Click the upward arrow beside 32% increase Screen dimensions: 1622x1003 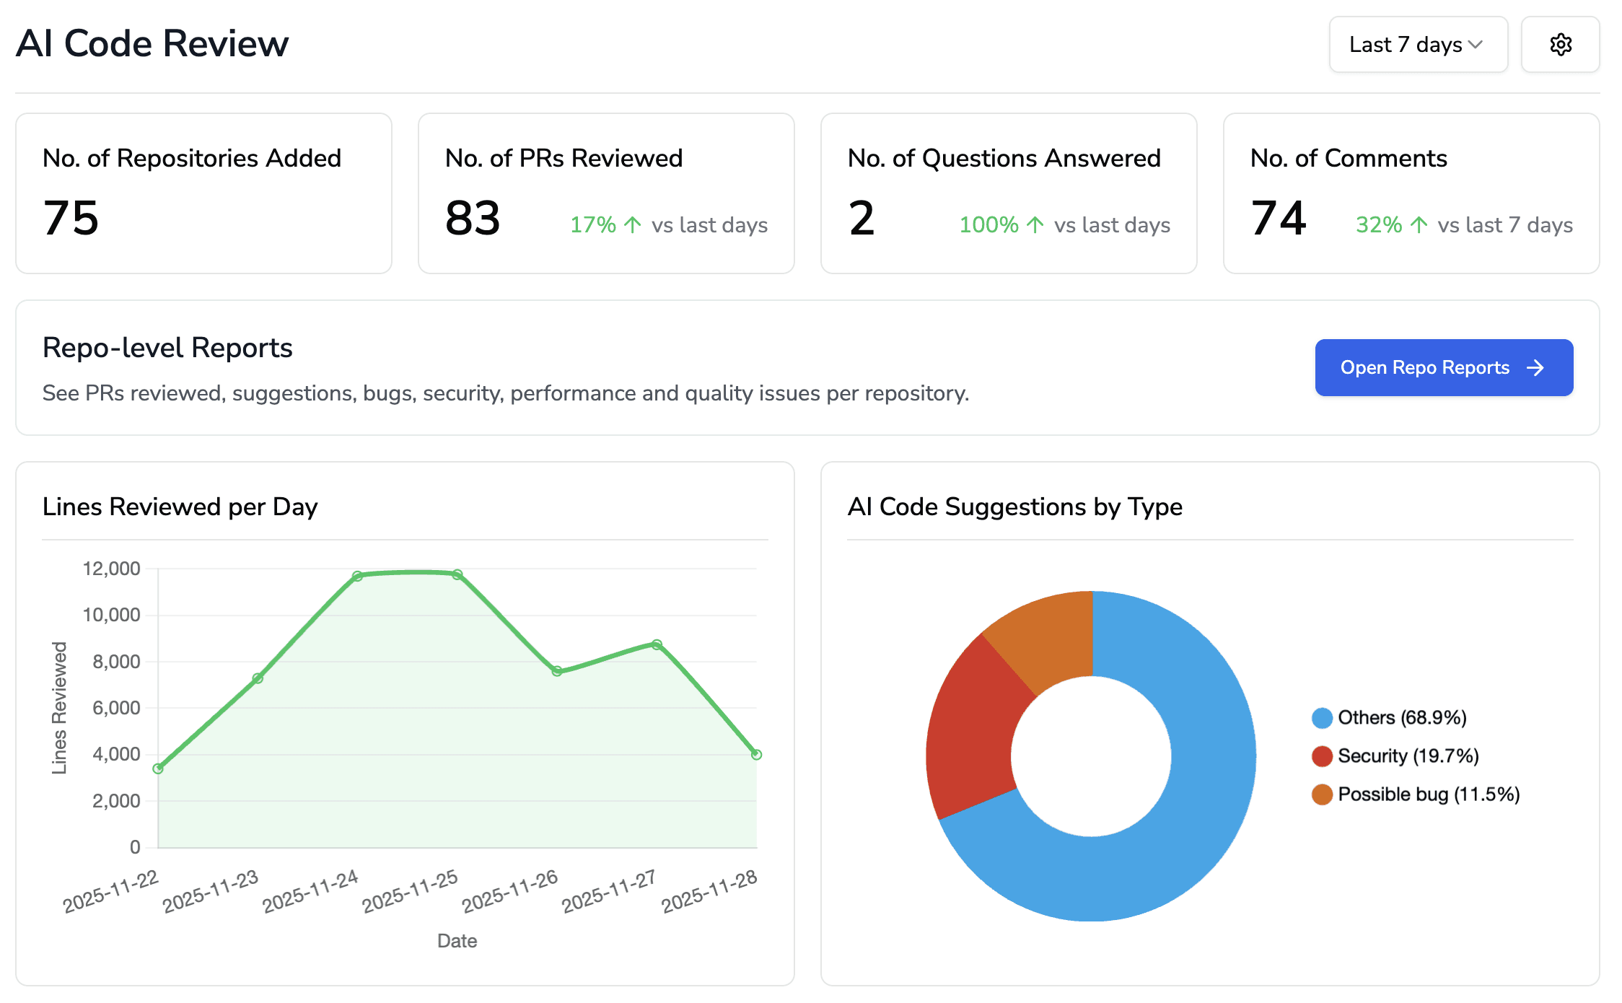(x=1420, y=224)
